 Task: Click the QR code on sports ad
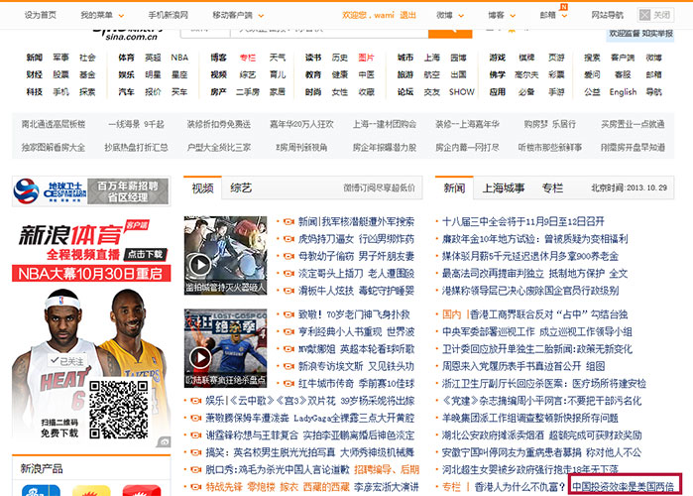pos(118,410)
